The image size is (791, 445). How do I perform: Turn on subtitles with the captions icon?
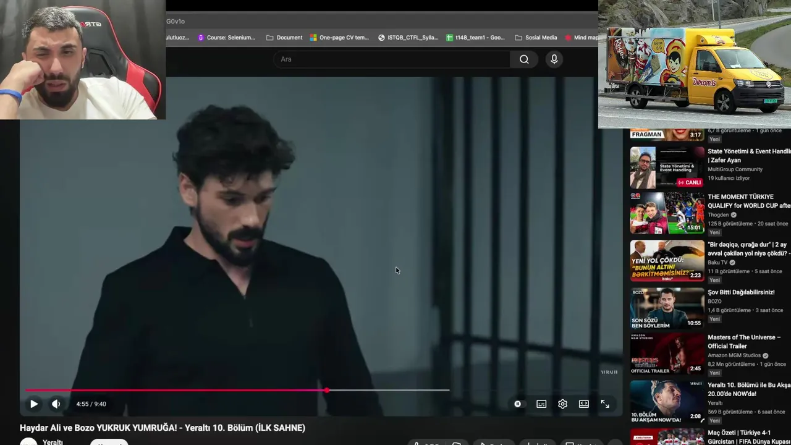(541, 404)
